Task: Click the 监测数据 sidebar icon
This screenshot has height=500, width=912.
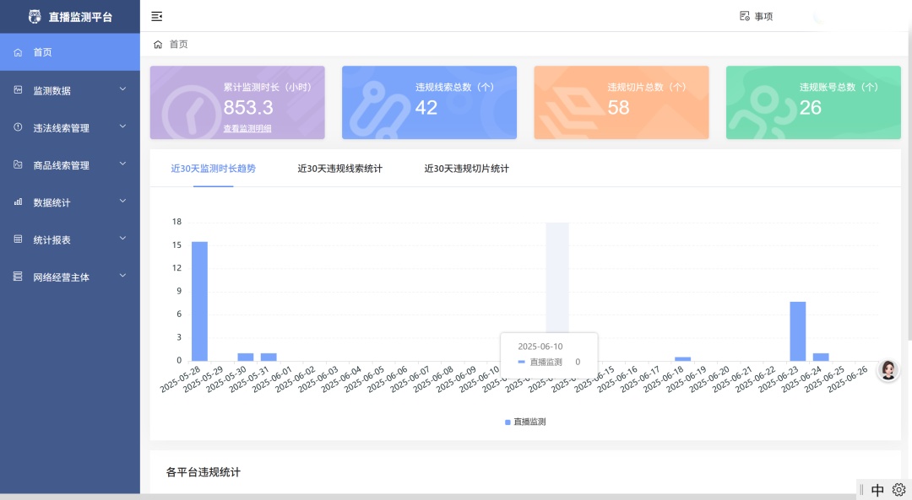Action: (18, 90)
